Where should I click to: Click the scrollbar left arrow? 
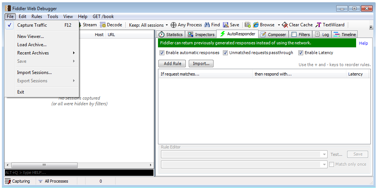click(8, 165)
